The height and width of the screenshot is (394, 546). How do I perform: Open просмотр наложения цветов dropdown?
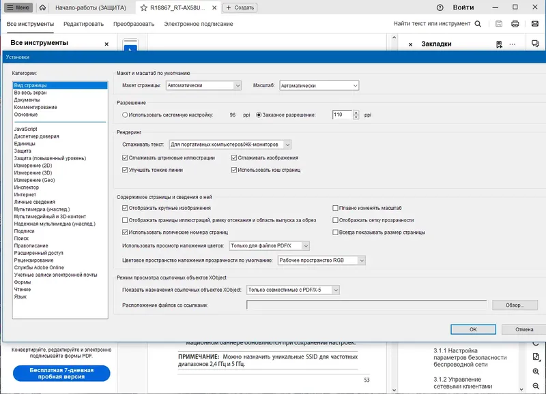[x=269, y=246]
